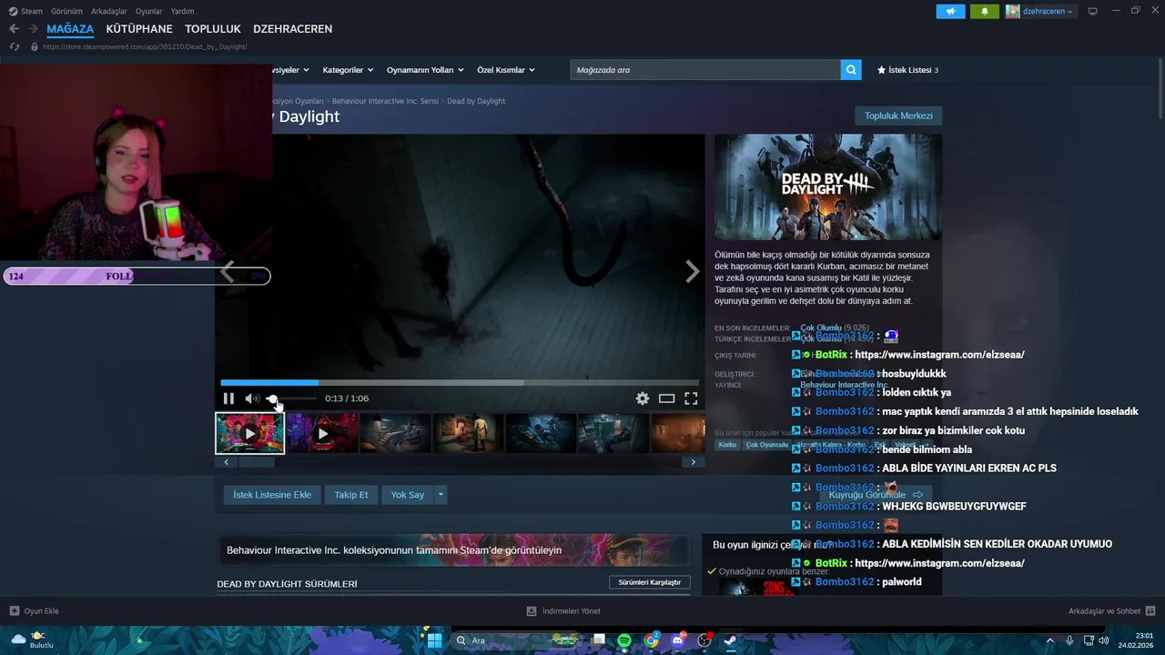
Task: Click Sürümleri Karşılaştır button
Action: (x=650, y=582)
